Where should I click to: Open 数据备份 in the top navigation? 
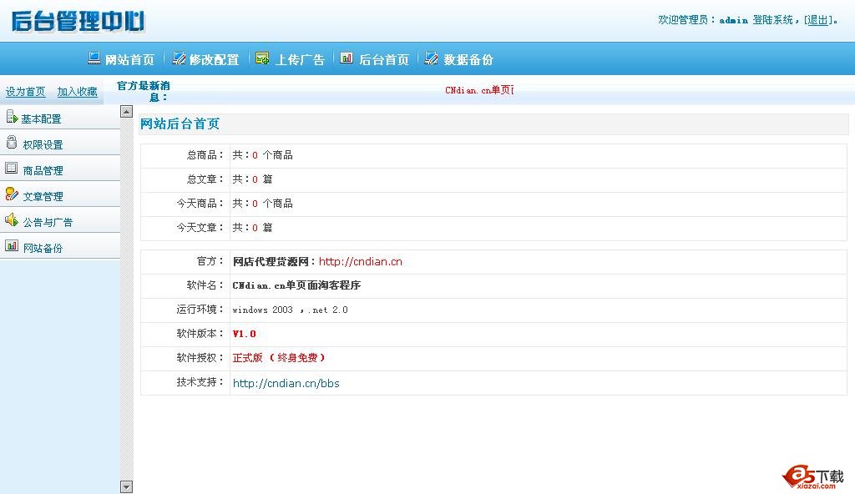[468, 59]
